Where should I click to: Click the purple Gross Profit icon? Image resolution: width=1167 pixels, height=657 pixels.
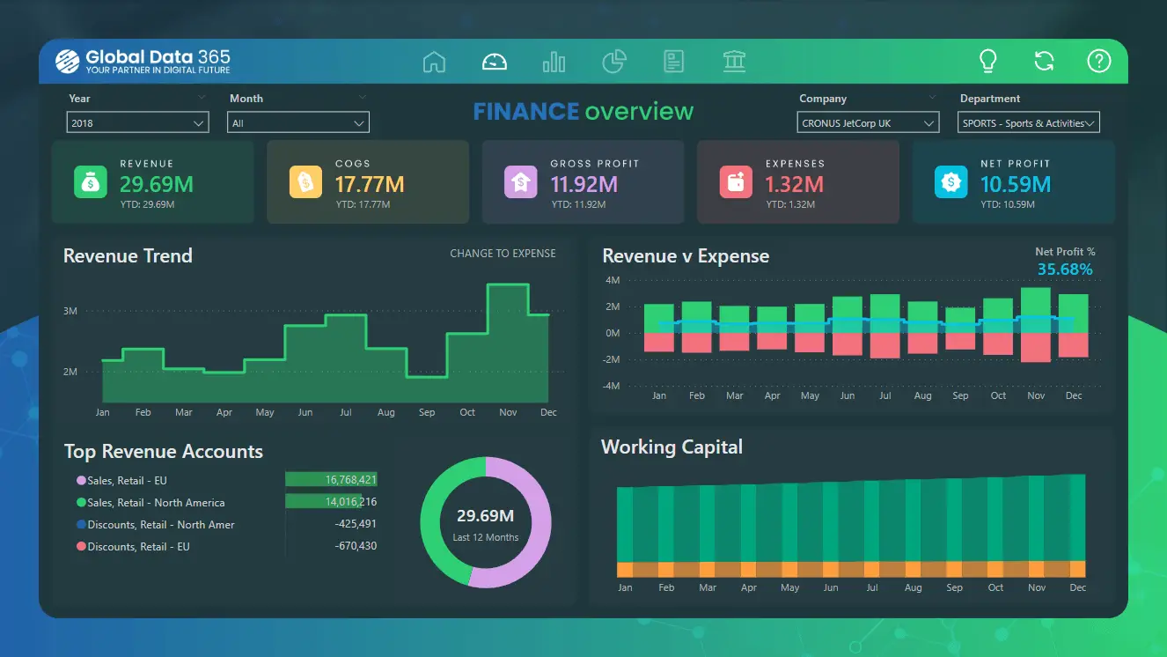[x=520, y=182]
